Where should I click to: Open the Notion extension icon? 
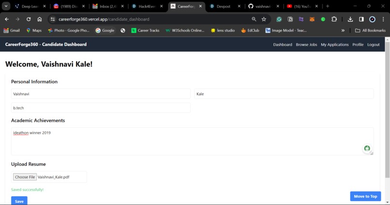coord(290,19)
